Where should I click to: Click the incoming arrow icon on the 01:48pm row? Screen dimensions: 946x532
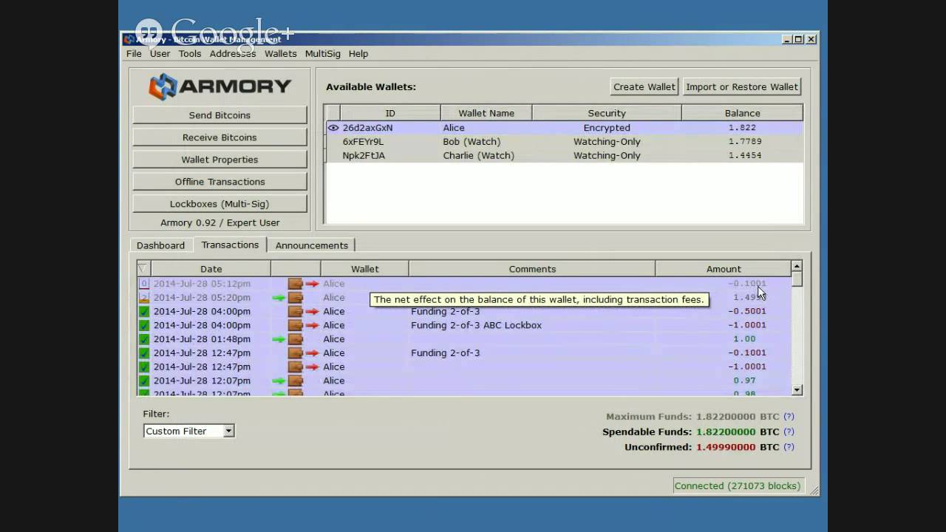pos(287,339)
